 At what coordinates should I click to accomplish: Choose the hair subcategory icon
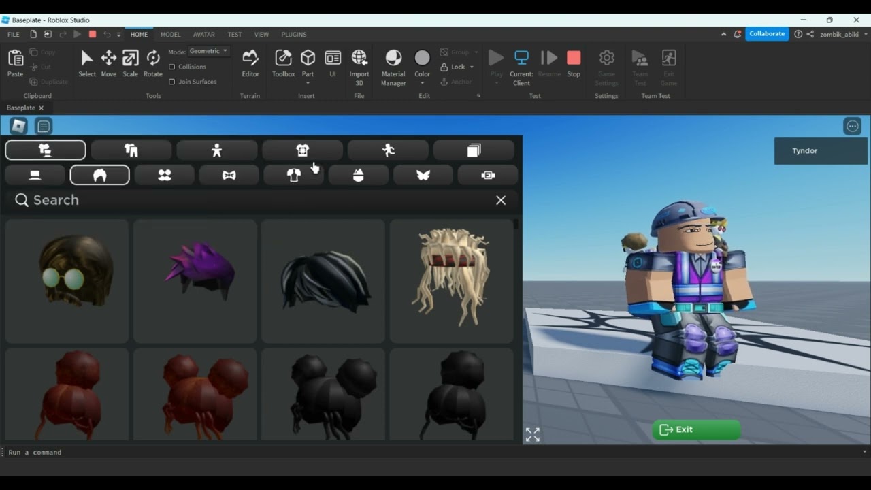tap(100, 175)
